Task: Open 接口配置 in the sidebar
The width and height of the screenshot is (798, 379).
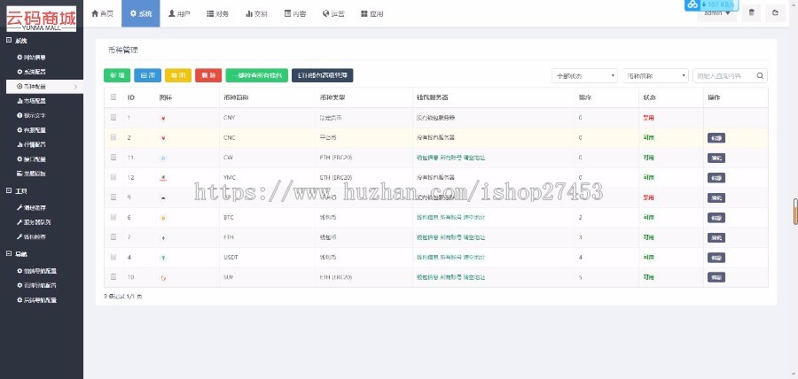Action: coord(32,159)
